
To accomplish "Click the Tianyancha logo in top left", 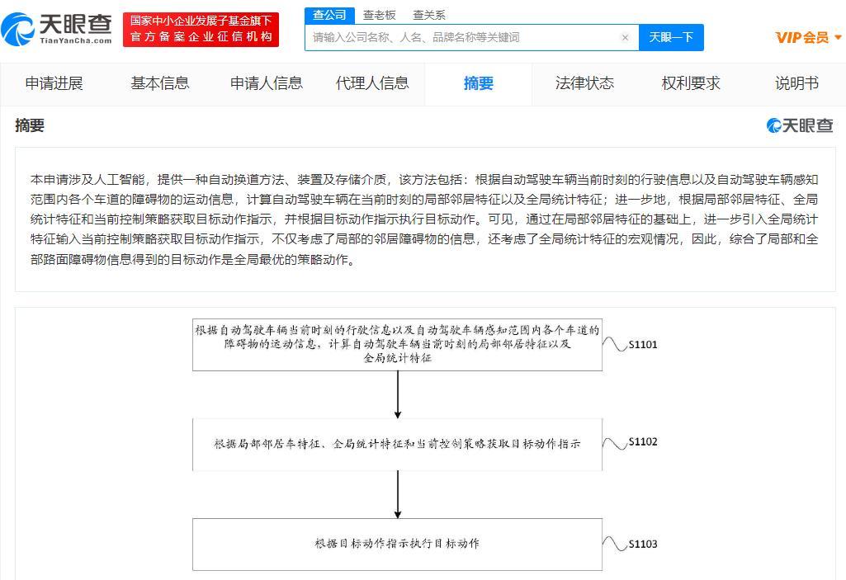I will [x=55, y=30].
